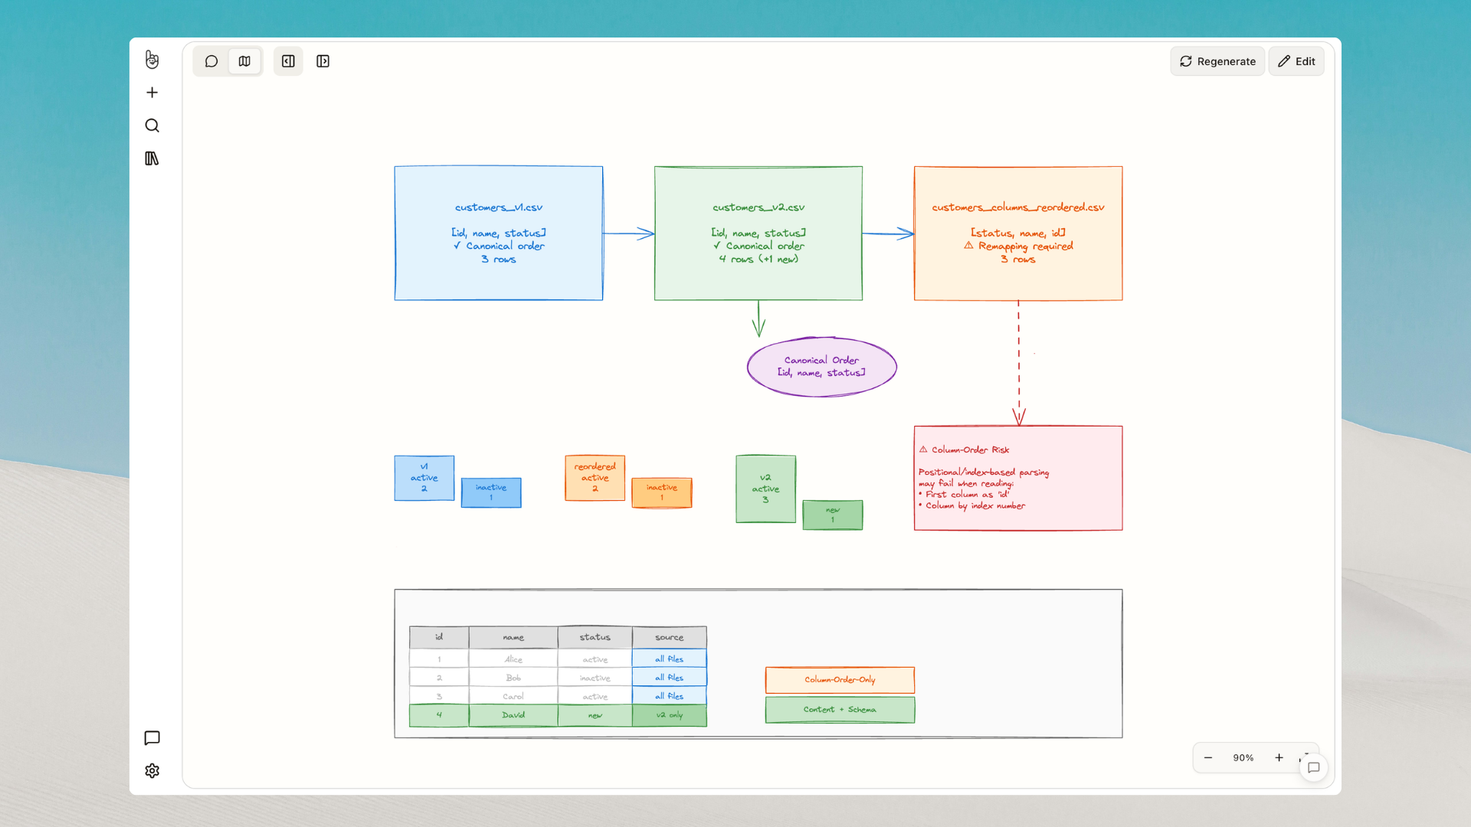The image size is (1471, 827).
Task: Open search from the left sidebar
Action: (x=152, y=126)
